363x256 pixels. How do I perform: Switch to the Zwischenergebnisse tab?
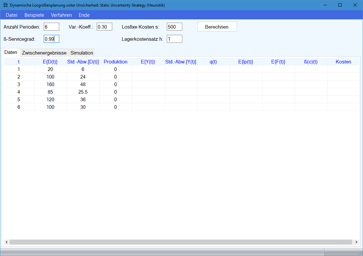pos(44,53)
